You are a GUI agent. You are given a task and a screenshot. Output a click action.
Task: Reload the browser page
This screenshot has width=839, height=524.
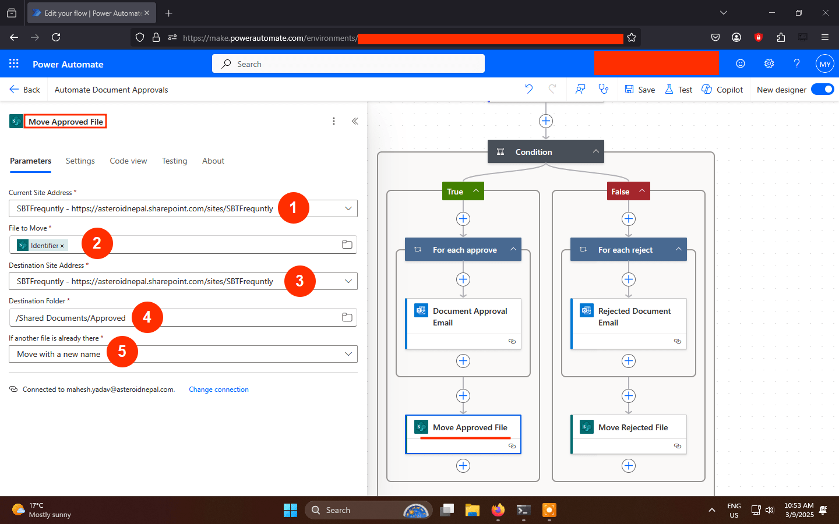[x=56, y=37]
